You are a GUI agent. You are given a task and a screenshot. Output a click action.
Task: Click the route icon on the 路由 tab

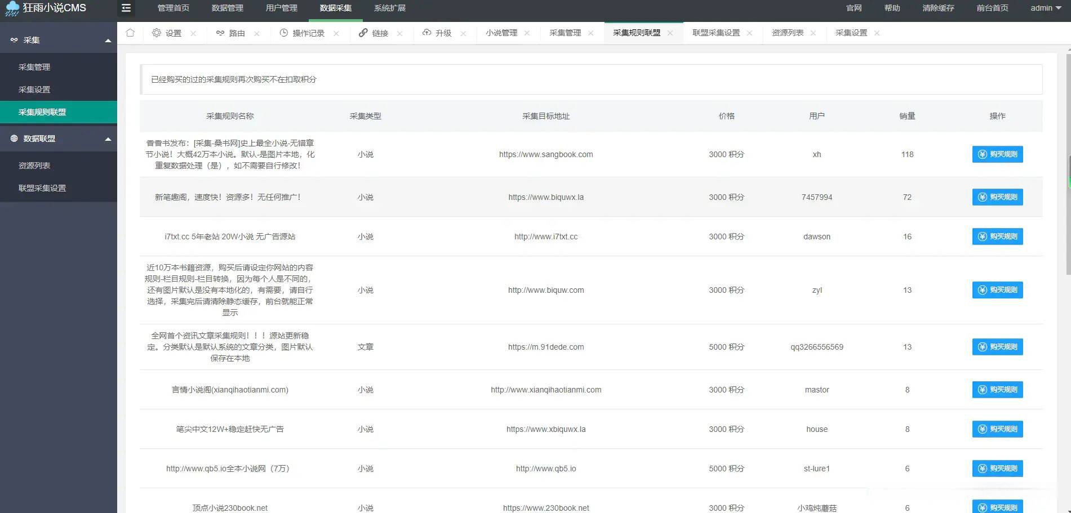pos(221,33)
